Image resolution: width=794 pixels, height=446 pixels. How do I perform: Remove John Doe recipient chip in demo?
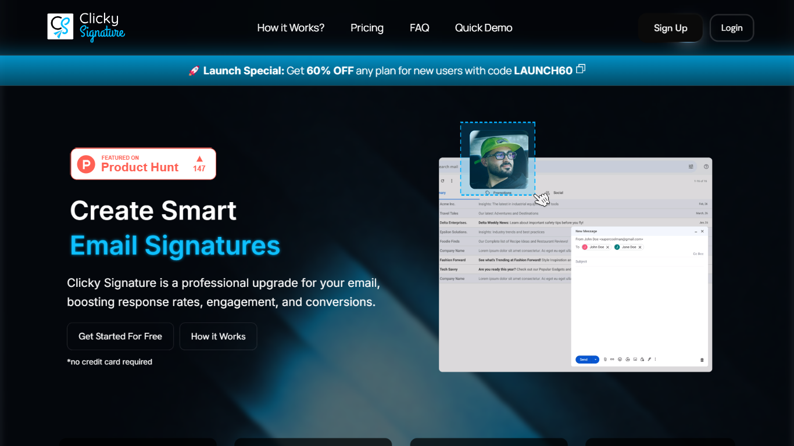click(x=608, y=247)
